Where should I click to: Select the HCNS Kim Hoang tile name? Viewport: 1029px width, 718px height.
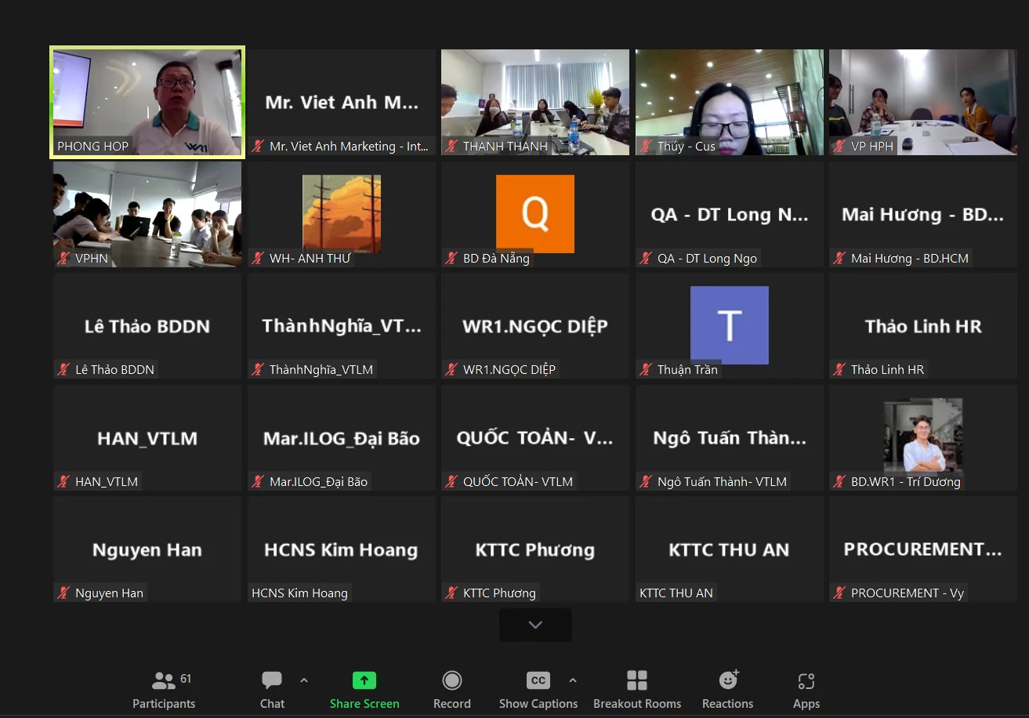341,550
